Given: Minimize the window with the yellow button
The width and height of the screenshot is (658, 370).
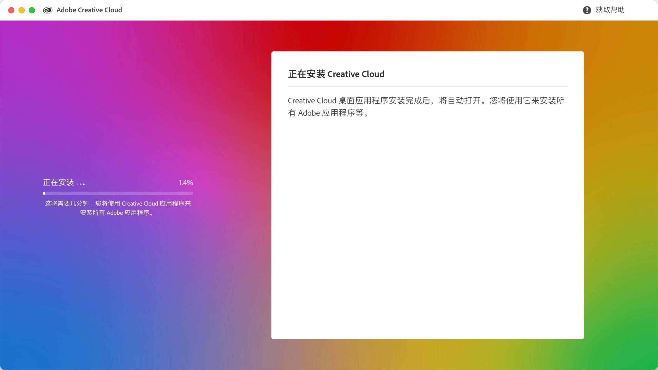Looking at the screenshot, I should [x=22, y=10].
